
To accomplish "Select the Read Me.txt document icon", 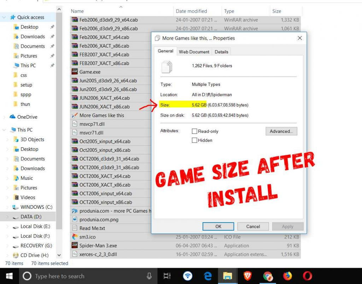I will coord(75,228).
